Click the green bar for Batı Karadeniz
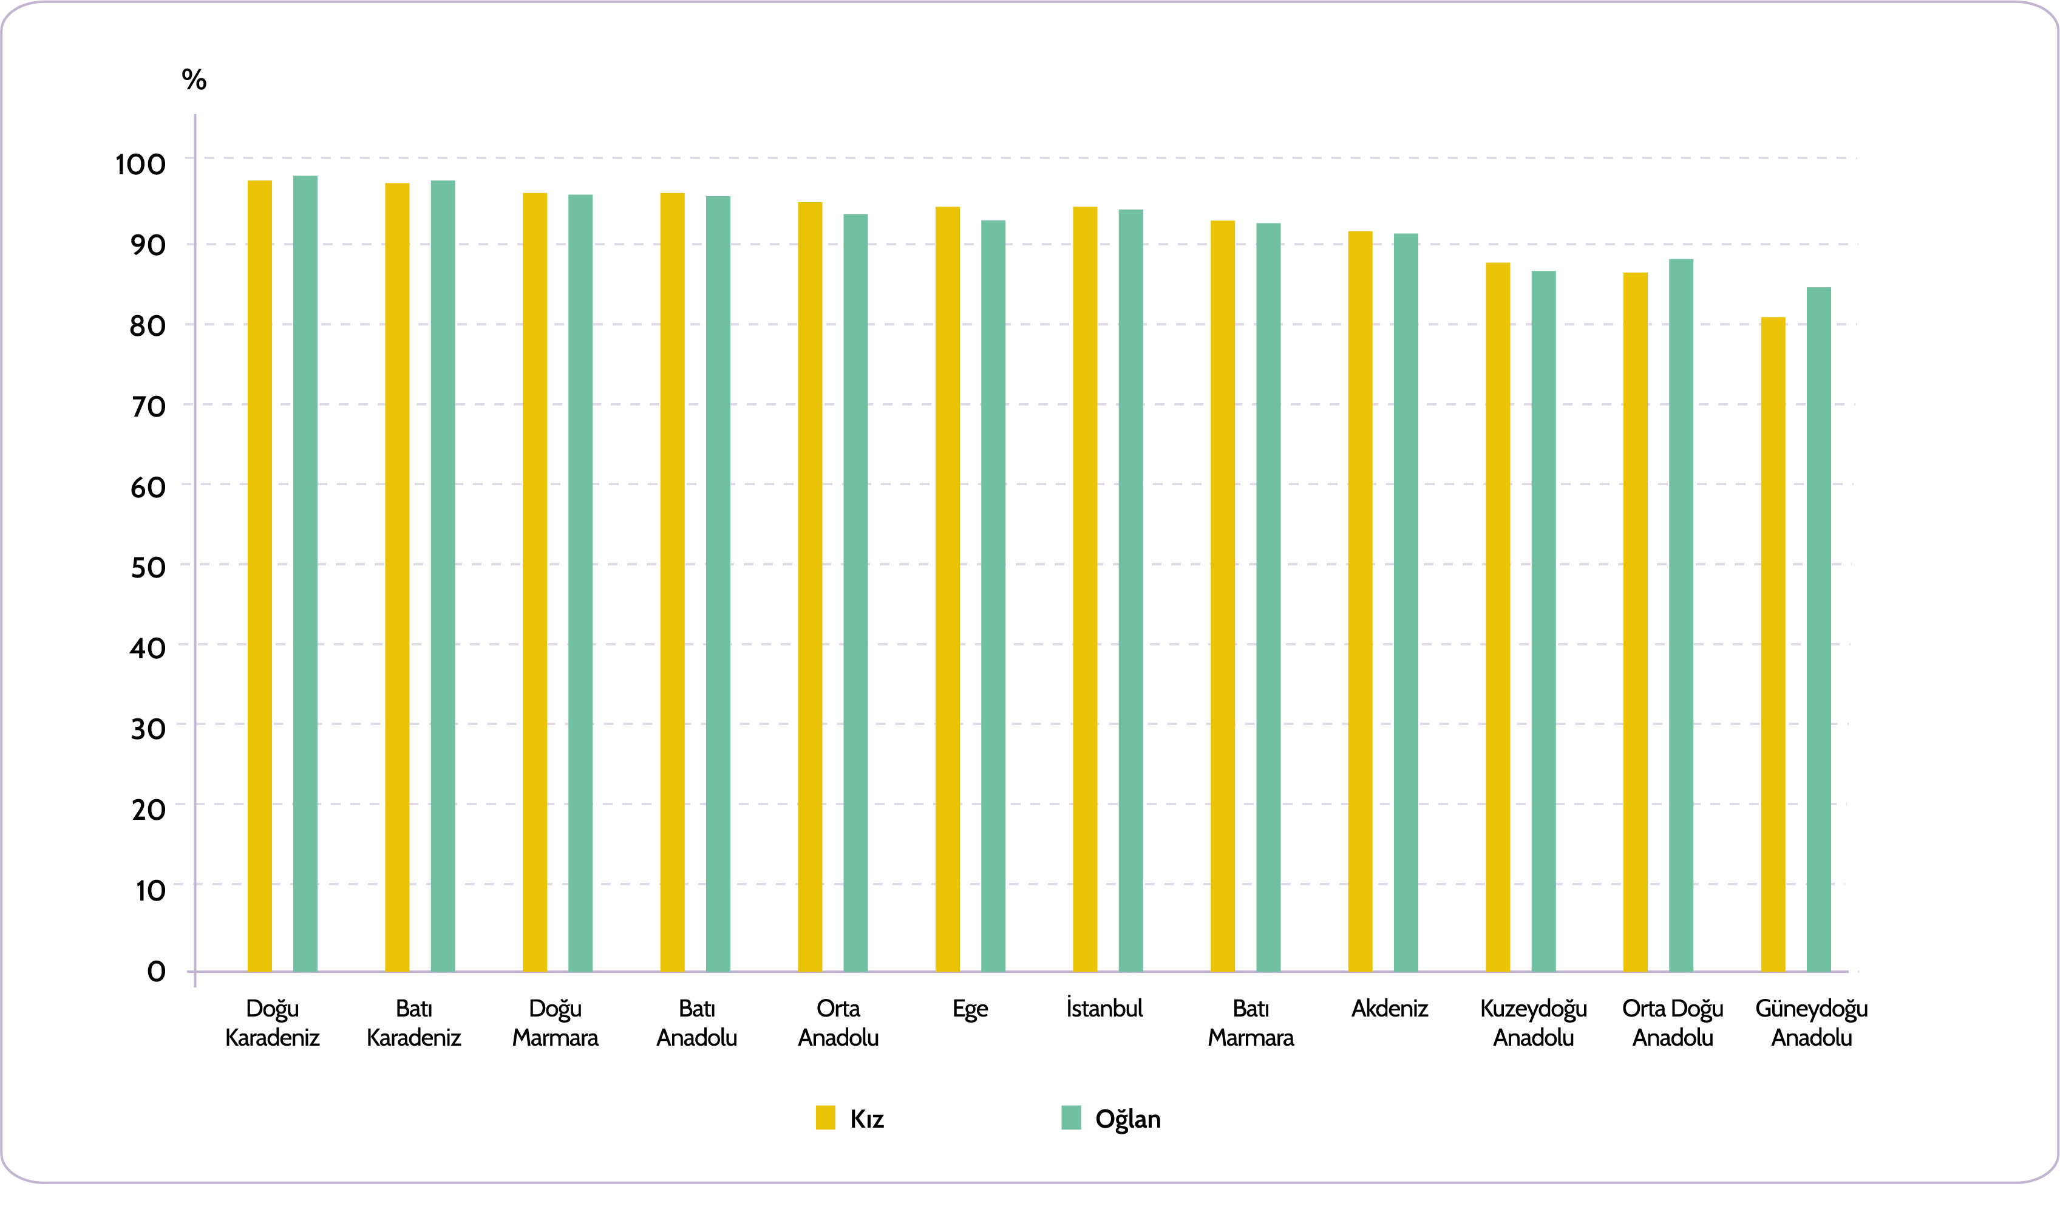The image size is (2060, 1223). 443,577
